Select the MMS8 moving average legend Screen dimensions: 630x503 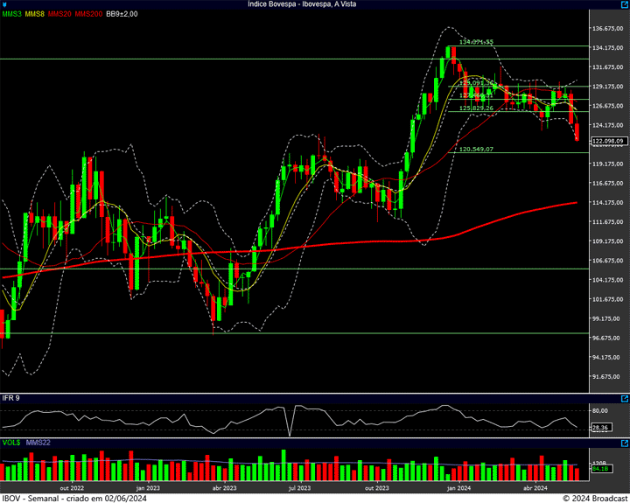[35, 14]
